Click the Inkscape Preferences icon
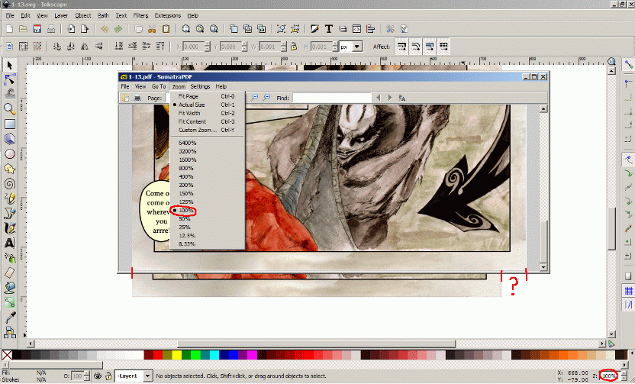635x384 pixels. pos(390,29)
